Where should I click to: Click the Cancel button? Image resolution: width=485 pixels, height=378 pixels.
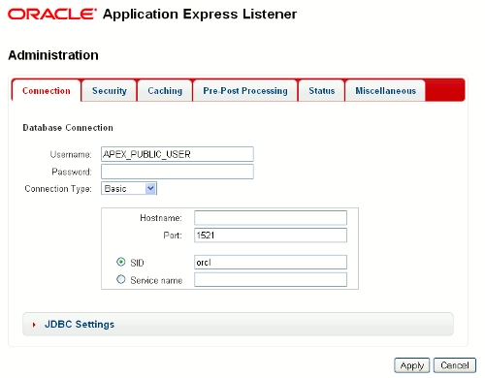coord(455,365)
